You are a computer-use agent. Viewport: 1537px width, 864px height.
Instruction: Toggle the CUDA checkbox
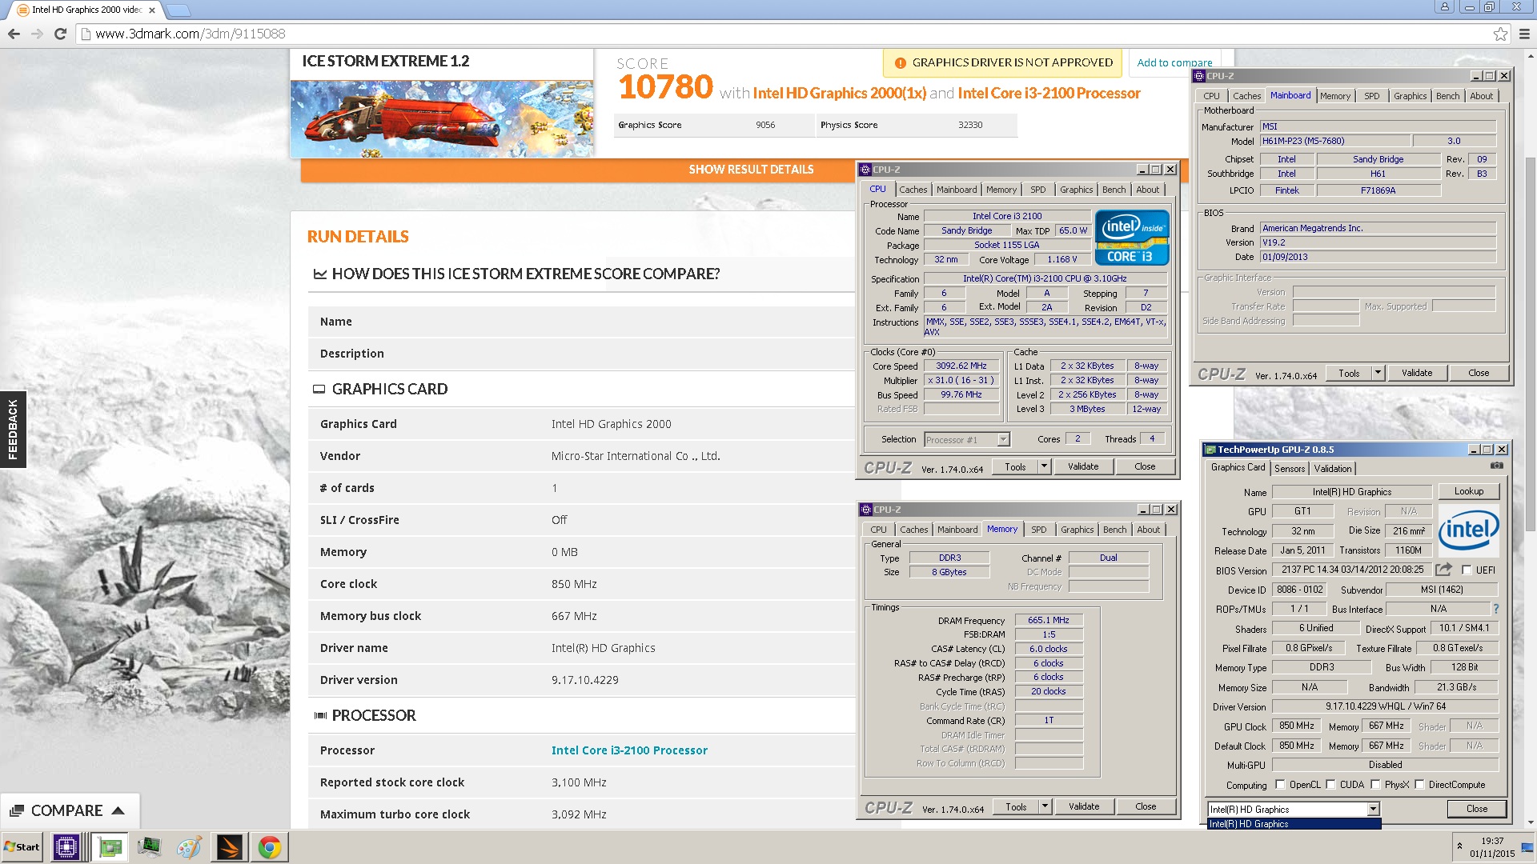1330,784
